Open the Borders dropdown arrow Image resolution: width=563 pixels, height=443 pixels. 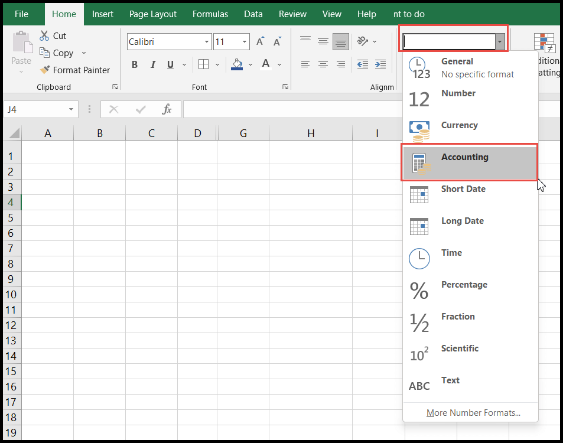click(216, 64)
